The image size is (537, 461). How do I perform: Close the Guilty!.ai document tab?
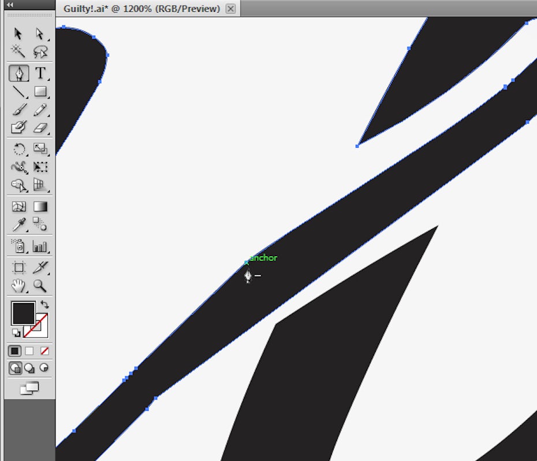[x=230, y=9]
